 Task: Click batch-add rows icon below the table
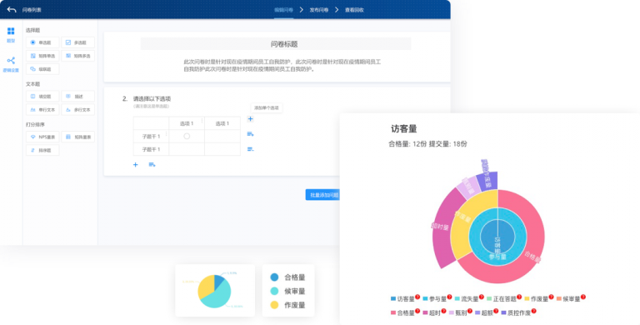tap(152, 164)
